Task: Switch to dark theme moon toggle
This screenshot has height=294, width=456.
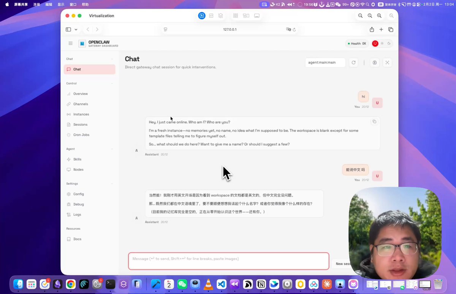Action: pyautogui.click(x=389, y=44)
